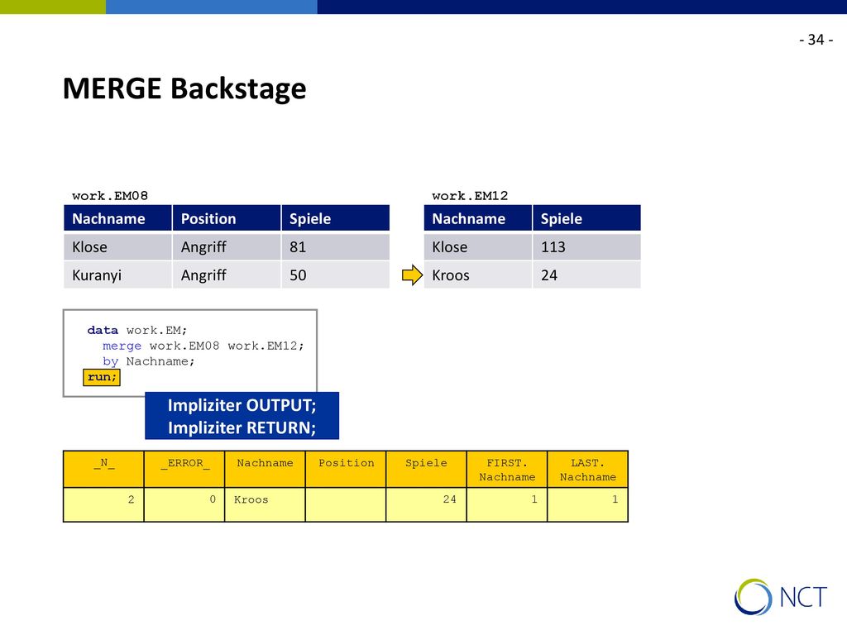
Task: Select the Klose cell in the EM08 table
Action: point(117,246)
